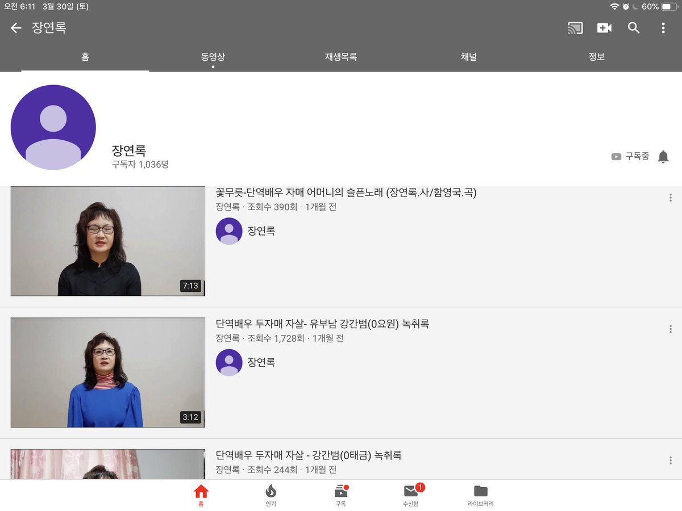
Task: Tap the channel avatar under the 0요원 video
Action: [x=229, y=362]
